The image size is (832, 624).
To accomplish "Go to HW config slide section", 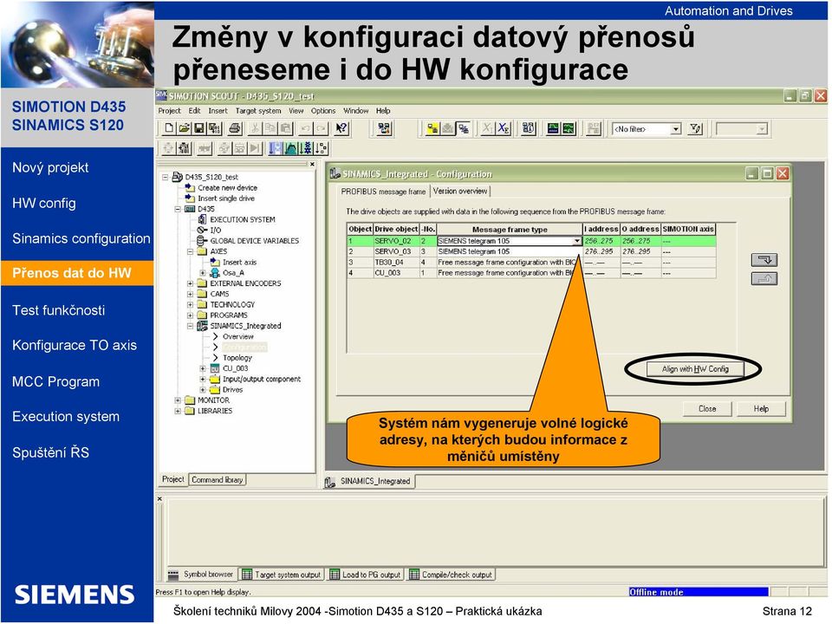I will (x=44, y=203).
